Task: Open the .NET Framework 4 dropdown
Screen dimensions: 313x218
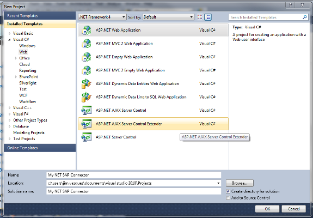Action: pyautogui.click(x=102, y=17)
